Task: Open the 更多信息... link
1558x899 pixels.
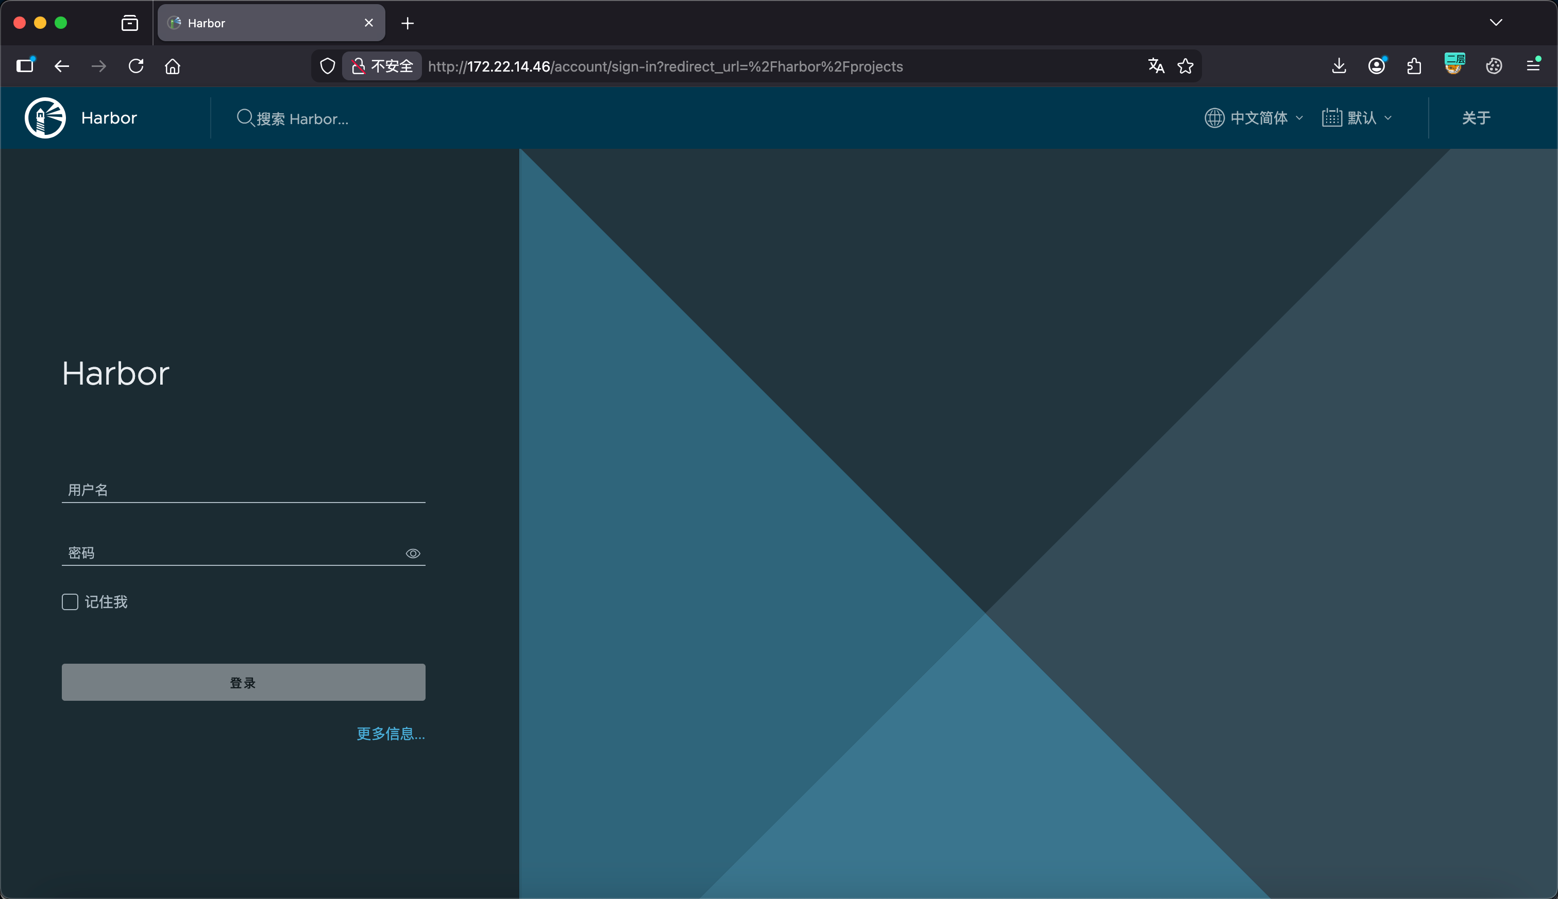Action: click(391, 734)
